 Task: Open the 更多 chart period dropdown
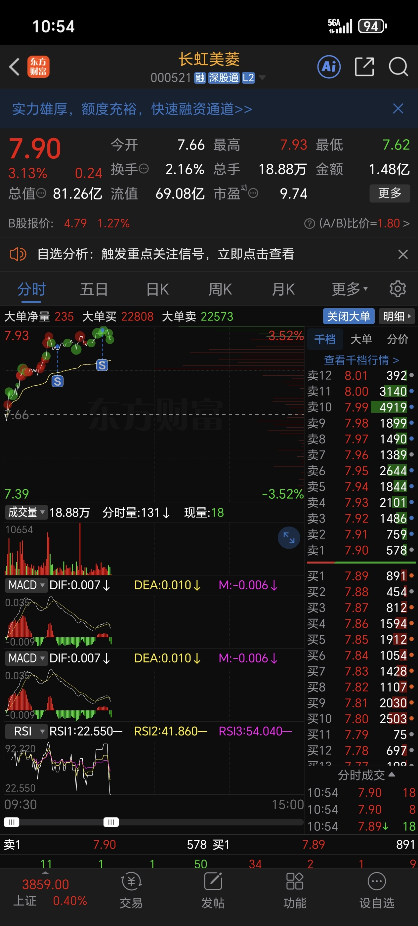pyautogui.click(x=350, y=289)
